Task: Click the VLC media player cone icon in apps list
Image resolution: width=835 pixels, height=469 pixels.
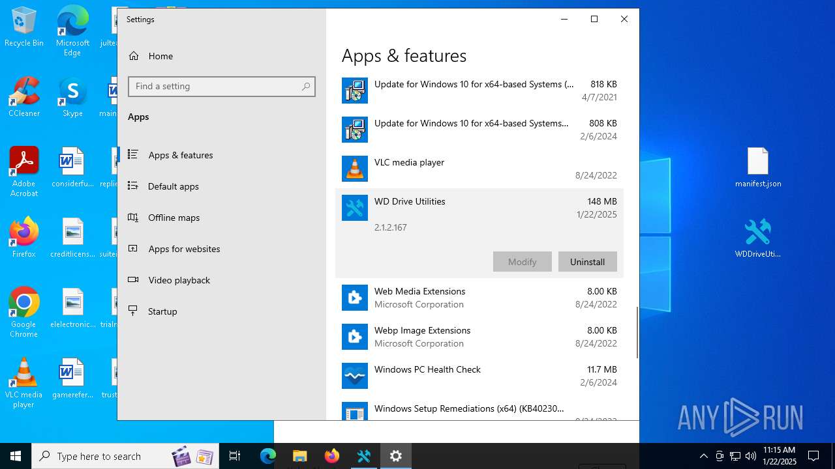Action: [x=355, y=169]
